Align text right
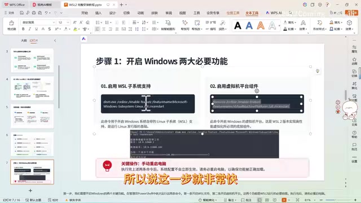This screenshot has width=361, height=203. [x=111, y=29]
